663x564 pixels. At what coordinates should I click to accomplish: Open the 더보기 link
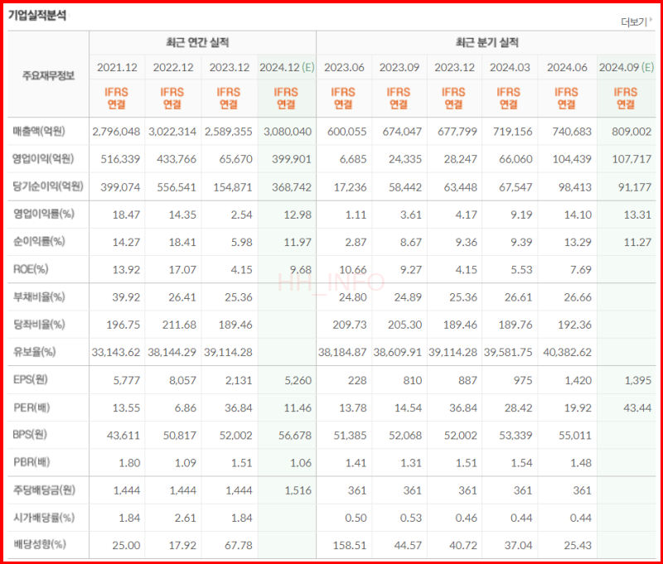pos(636,22)
